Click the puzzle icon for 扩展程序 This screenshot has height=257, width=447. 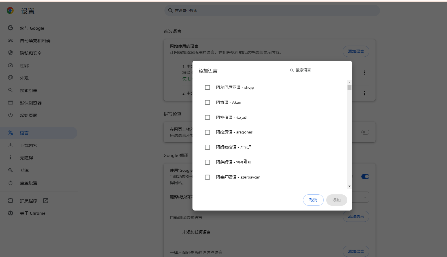10,200
